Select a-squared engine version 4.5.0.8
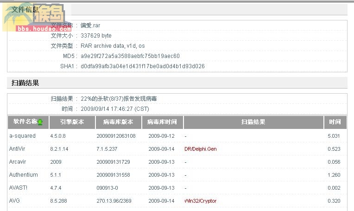Viewport: 354px width, 211px height. (58, 136)
